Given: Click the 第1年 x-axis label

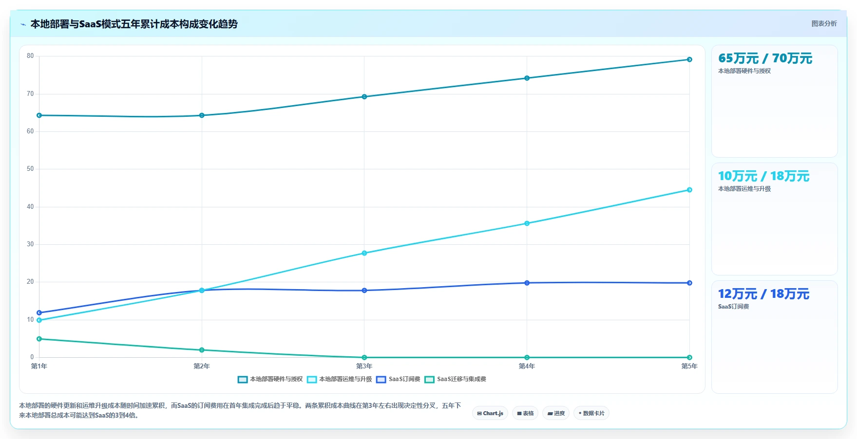Looking at the screenshot, I should [39, 366].
